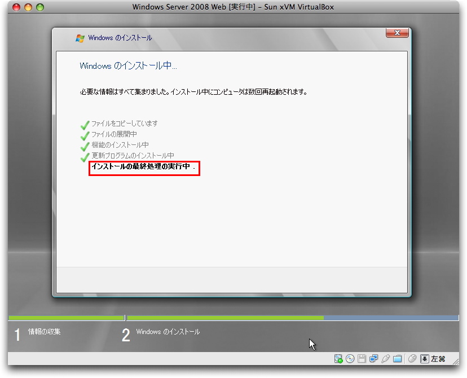
Task: Click the network adapter status icon
Action: [373, 358]
